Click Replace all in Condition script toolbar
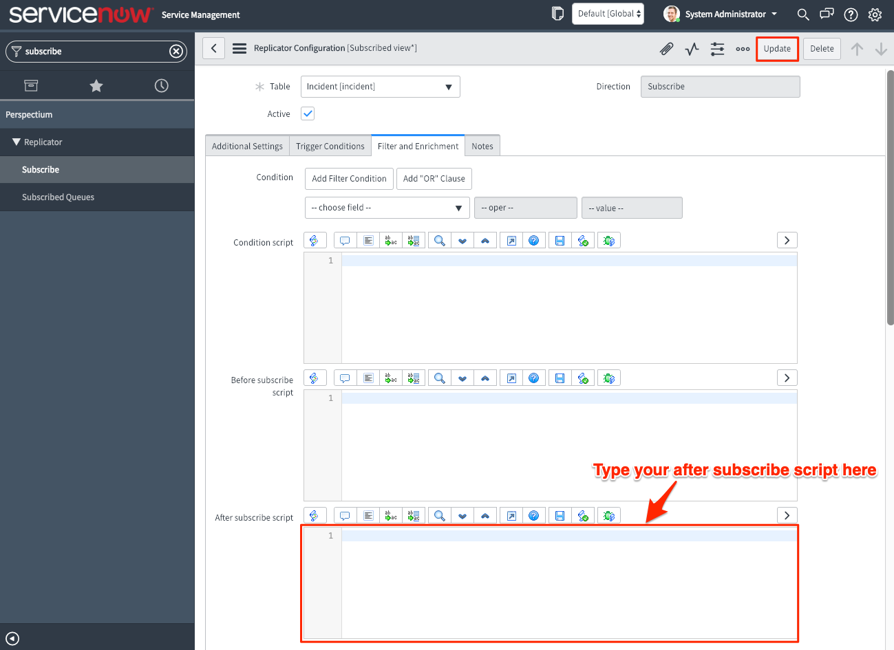This screenshot has height=650, width=894. (x=413, y=240)
